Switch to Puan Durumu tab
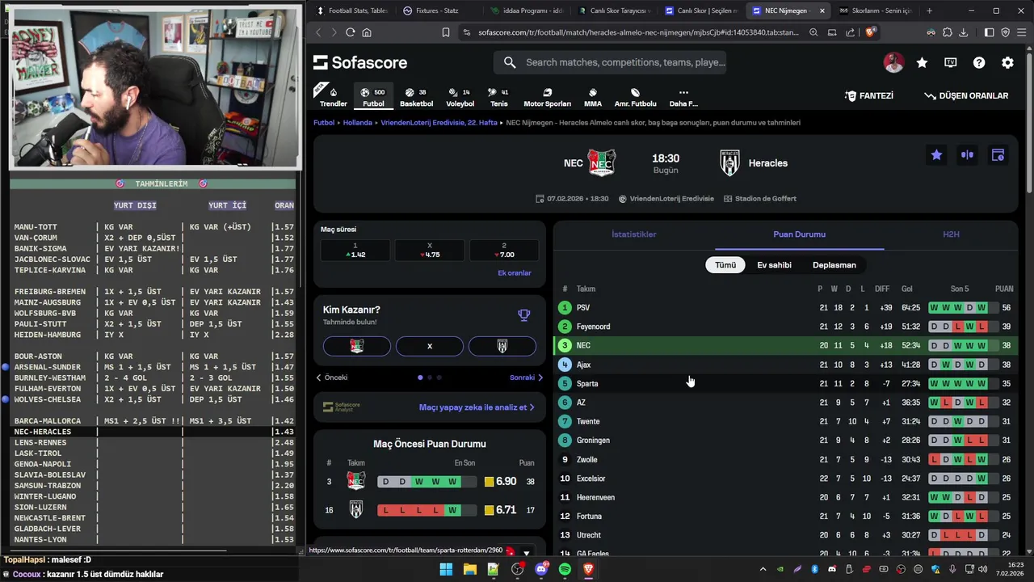The image size is (1034, 582). 799,234
